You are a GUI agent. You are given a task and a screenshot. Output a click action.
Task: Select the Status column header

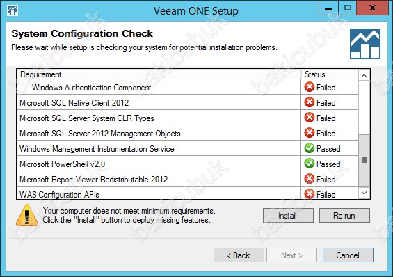[x=330, y=74]
